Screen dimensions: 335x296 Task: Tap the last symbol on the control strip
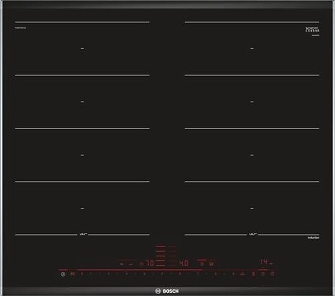(x=272, y=274)
